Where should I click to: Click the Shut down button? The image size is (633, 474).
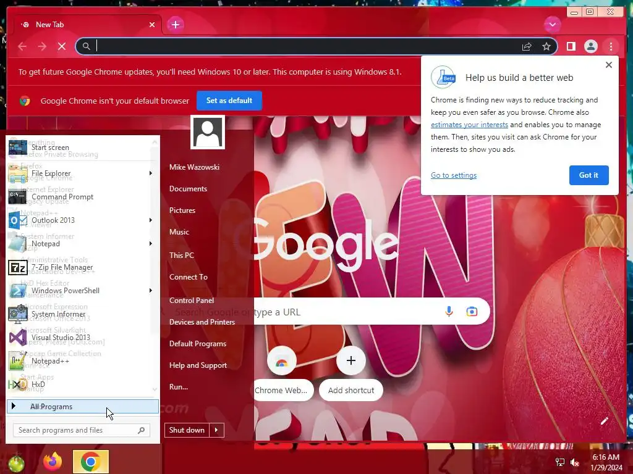pos(187,430)
